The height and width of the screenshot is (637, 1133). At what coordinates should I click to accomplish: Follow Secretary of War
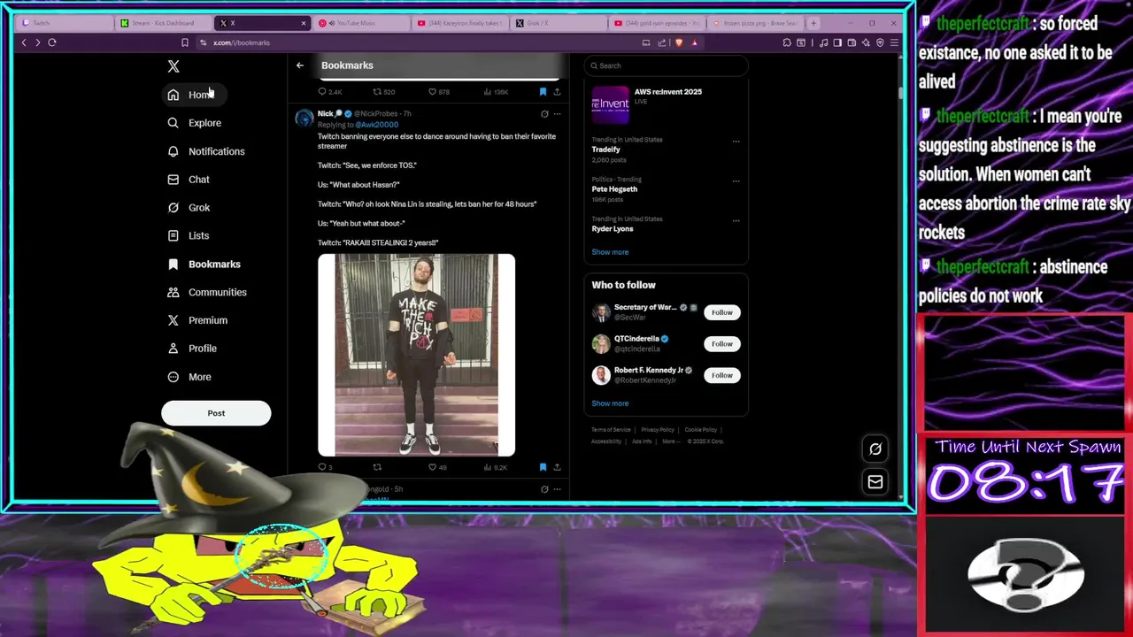[722, 312]
